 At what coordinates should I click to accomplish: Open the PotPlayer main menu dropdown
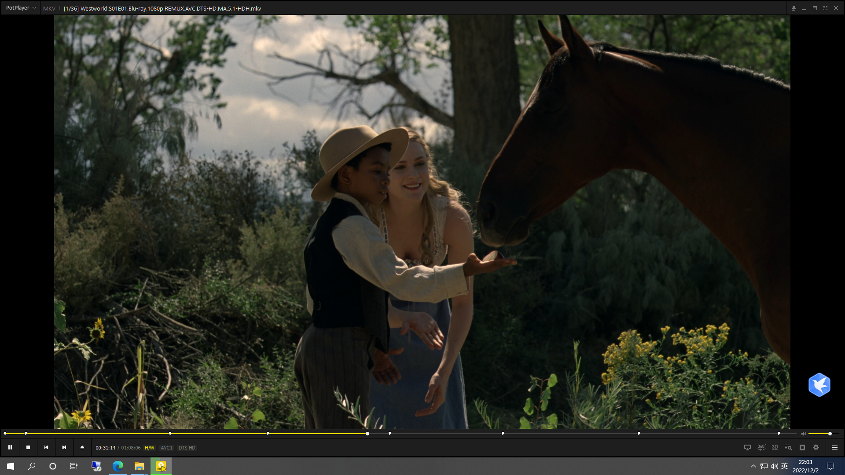point(21,8)
